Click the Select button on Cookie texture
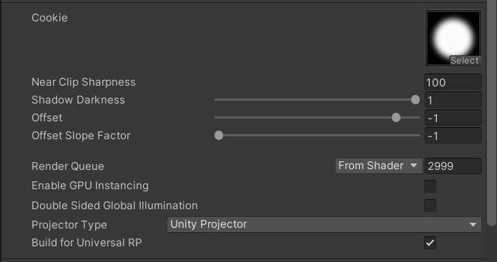497x262 pixels. [x=465, y=61]
